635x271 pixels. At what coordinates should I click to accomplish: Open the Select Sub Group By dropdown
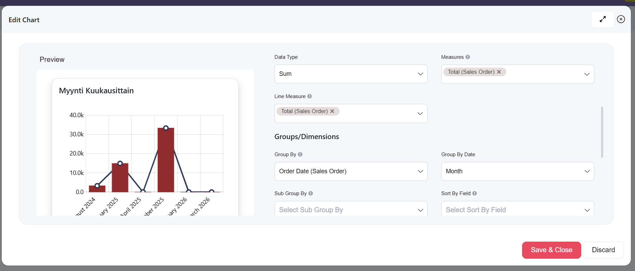point(351,209)
